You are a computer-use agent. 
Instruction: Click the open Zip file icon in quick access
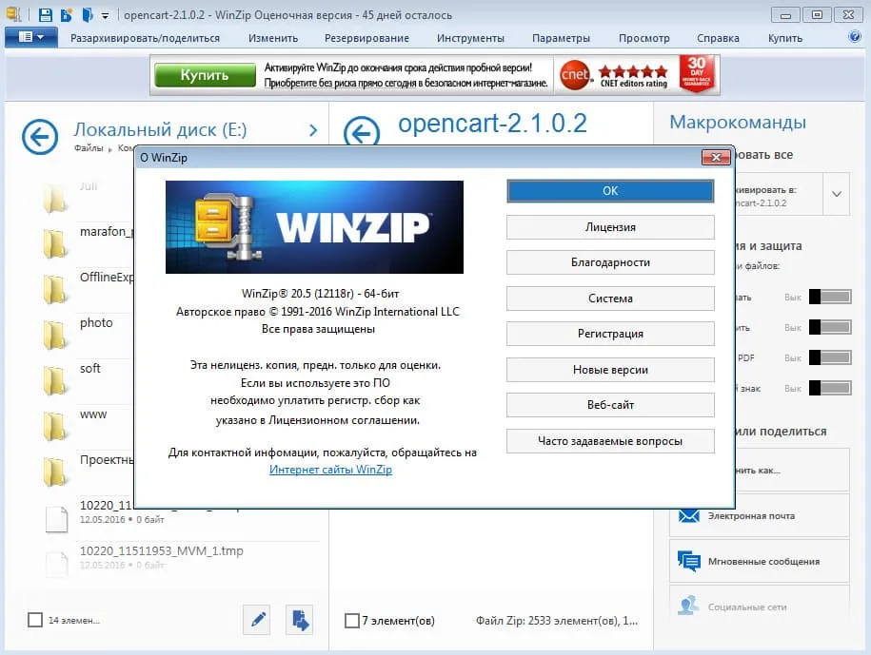point(88,15)
